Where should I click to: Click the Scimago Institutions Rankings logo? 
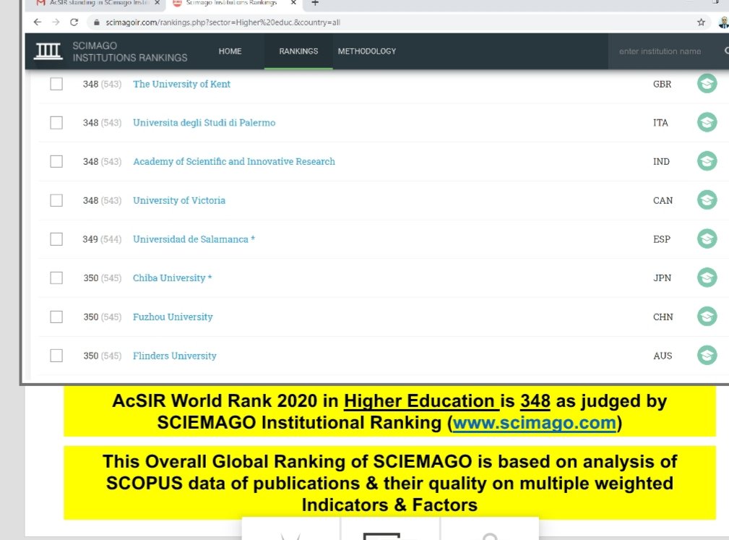(x=48, y=51)
